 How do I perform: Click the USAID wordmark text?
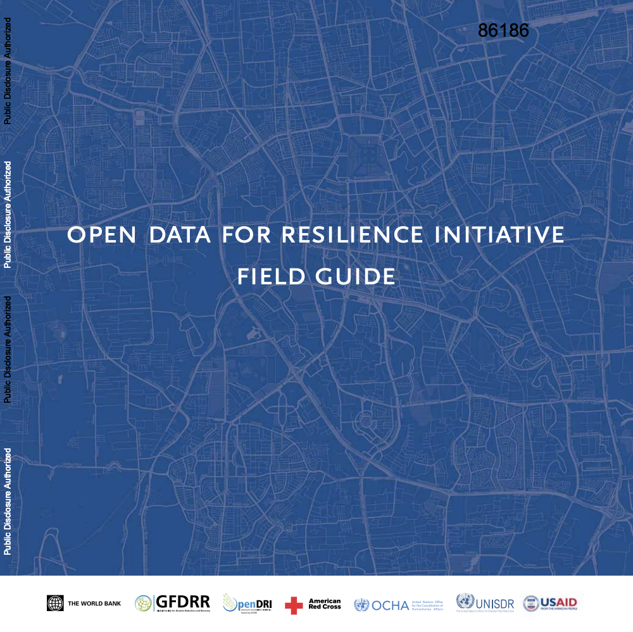[x=558, y=602]
